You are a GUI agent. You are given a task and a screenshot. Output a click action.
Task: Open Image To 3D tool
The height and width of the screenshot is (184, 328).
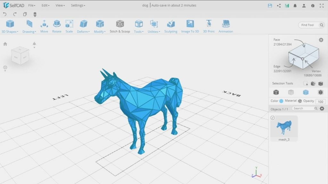[190, 27]
